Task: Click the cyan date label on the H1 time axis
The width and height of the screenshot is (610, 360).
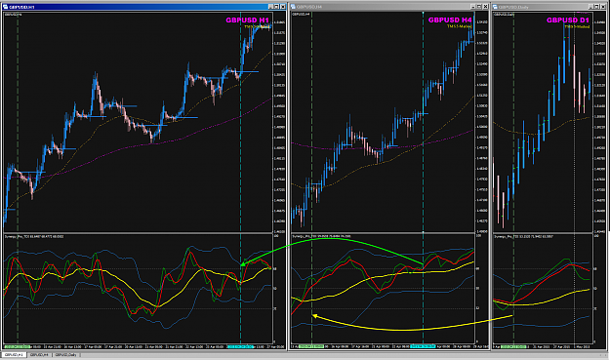Action: (240, 346)
